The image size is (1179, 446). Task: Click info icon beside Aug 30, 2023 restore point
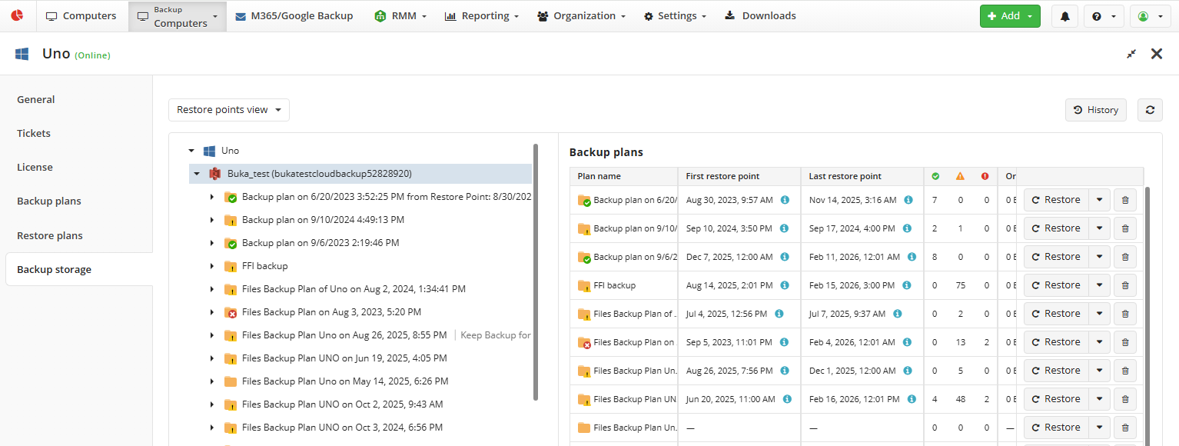coord(785,200)
